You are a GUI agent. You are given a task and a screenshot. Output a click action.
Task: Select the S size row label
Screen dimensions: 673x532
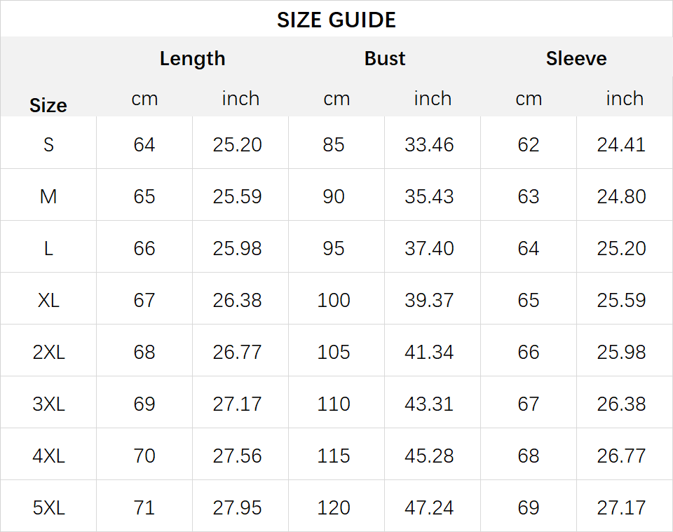pyautogui.click(x=48, y=144)
